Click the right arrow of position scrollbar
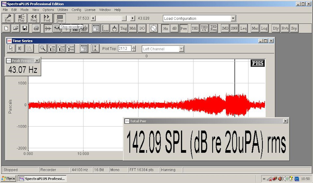Viewport: 313px width, 183px height. pyautogui.click(x=133, y=18)
